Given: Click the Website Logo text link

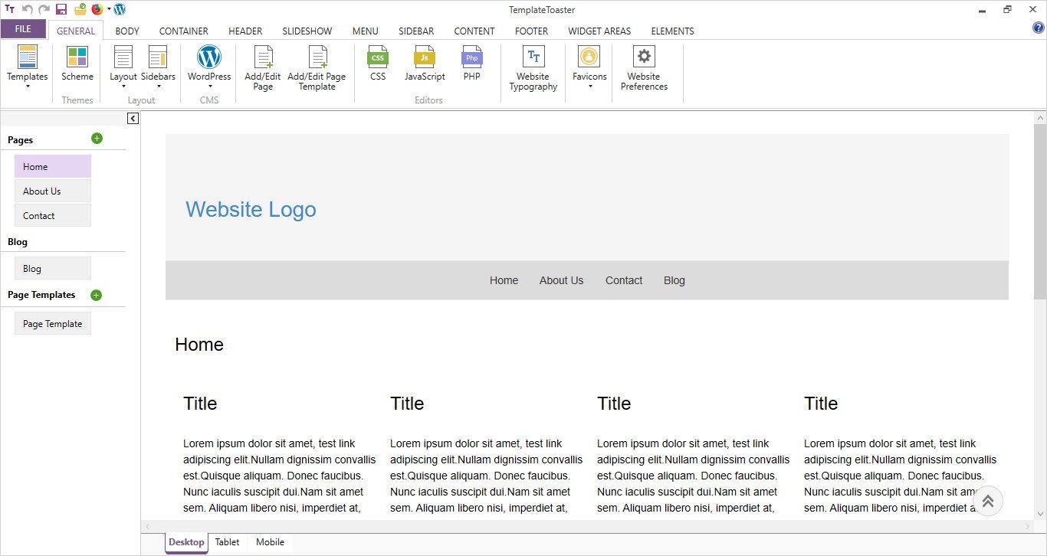Looking at the screenshot, I should pyautogui.click(x=251, y=209).
